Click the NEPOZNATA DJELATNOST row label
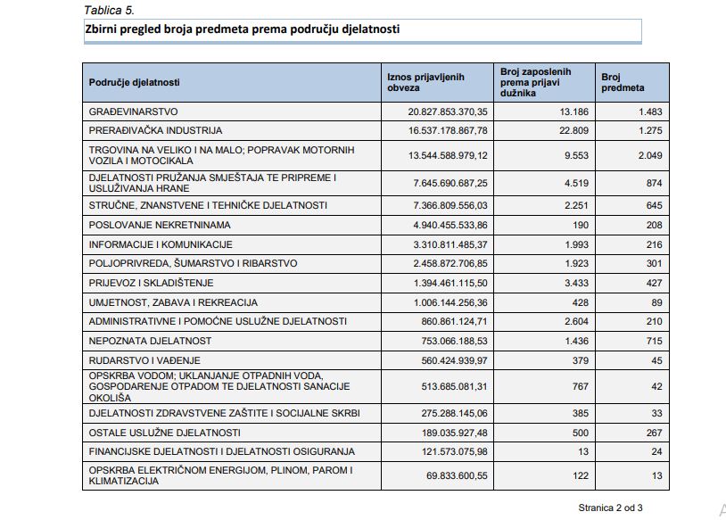The height and width of the screenshot is (520, 726). (x=150, y=341)
